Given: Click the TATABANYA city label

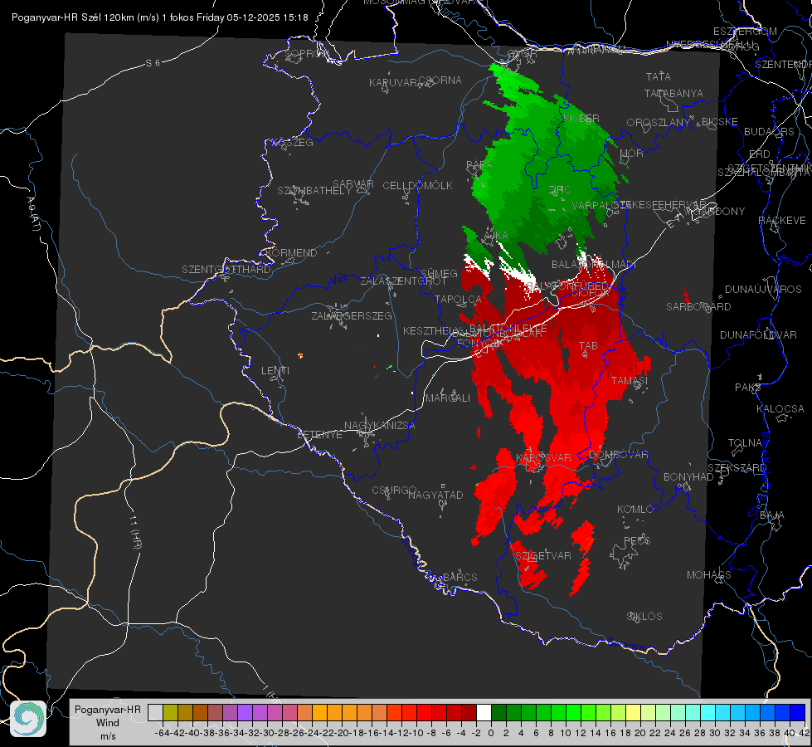Looking at the screenshot, I should click(x=673, y=93).
